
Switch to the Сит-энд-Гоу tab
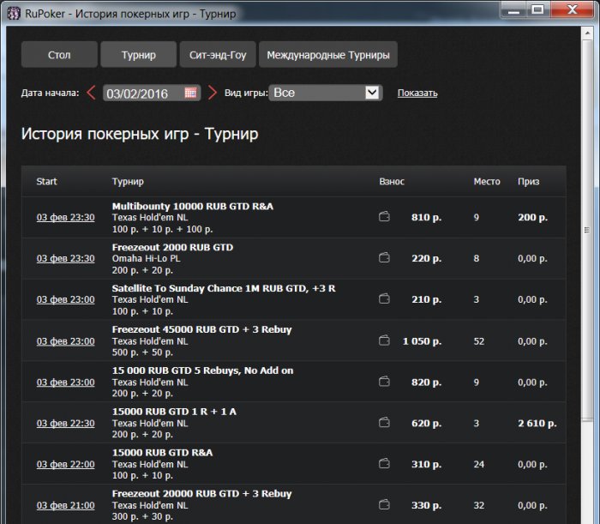point(218,55)
